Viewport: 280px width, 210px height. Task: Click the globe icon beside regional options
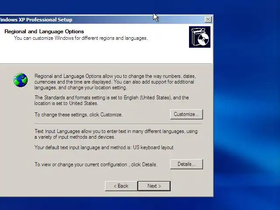click(21, 80)
